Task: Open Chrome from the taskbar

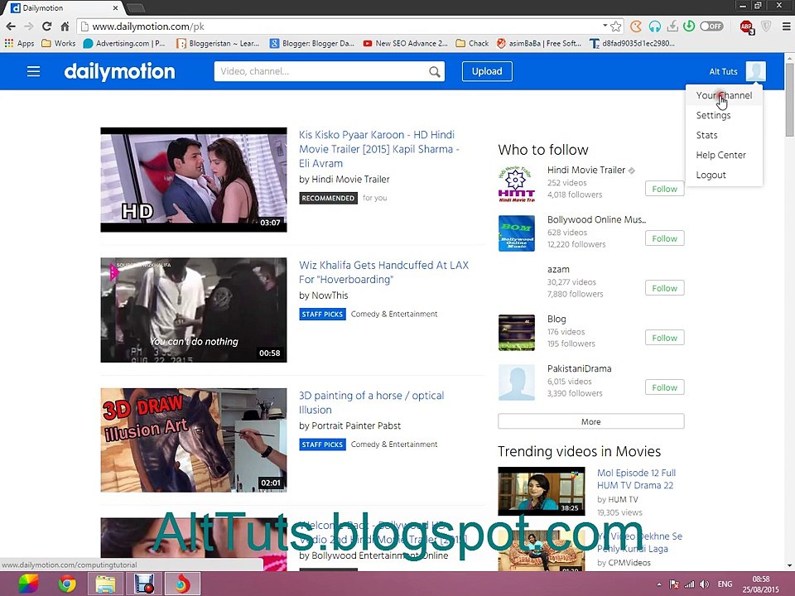Action: pos(67,584)
